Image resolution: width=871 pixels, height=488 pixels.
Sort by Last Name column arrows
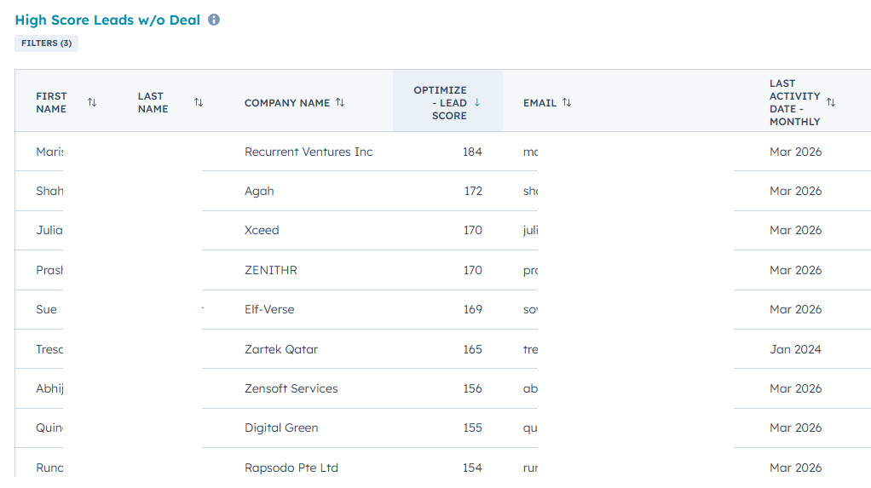(199, 103)
